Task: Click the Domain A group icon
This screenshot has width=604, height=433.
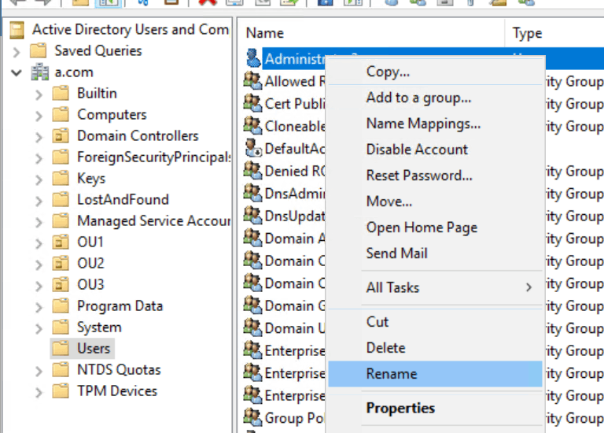Action: click(252, 238)
